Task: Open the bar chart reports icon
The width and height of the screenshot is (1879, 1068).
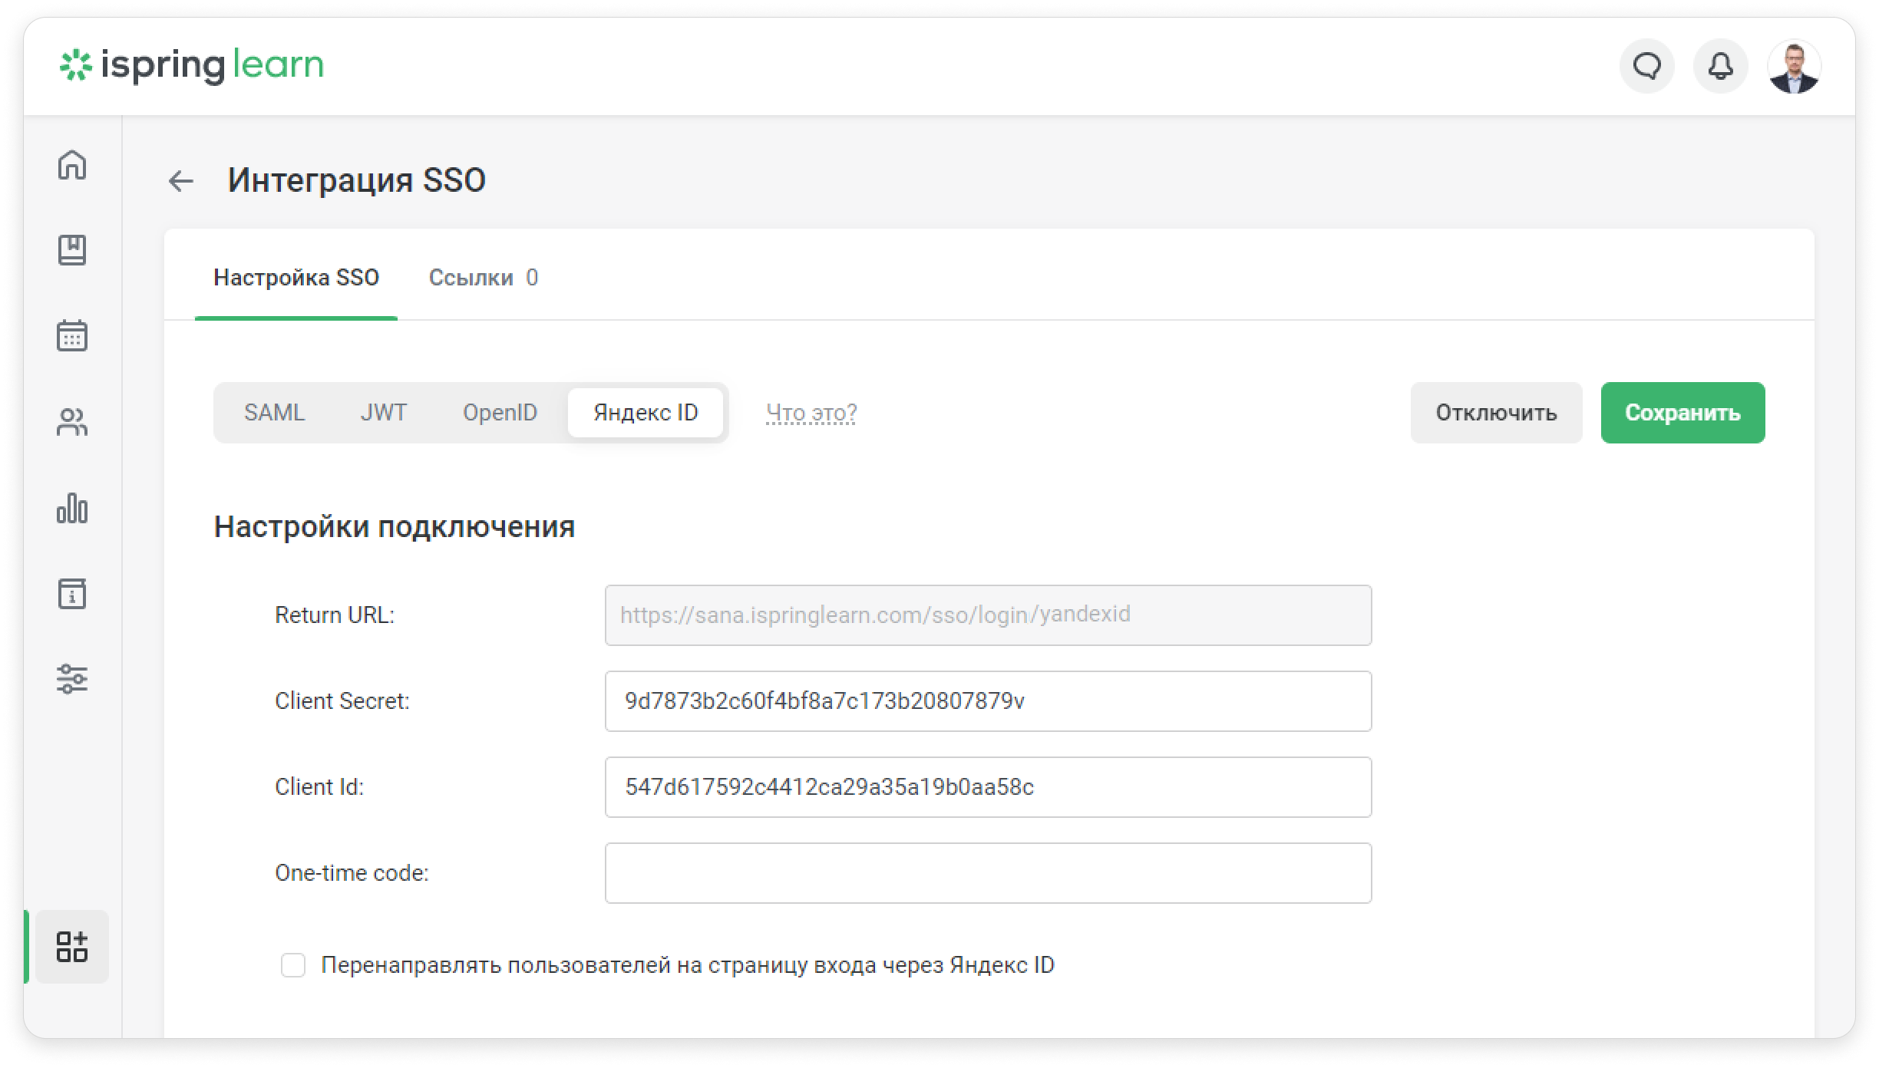Action: point(72,508)
